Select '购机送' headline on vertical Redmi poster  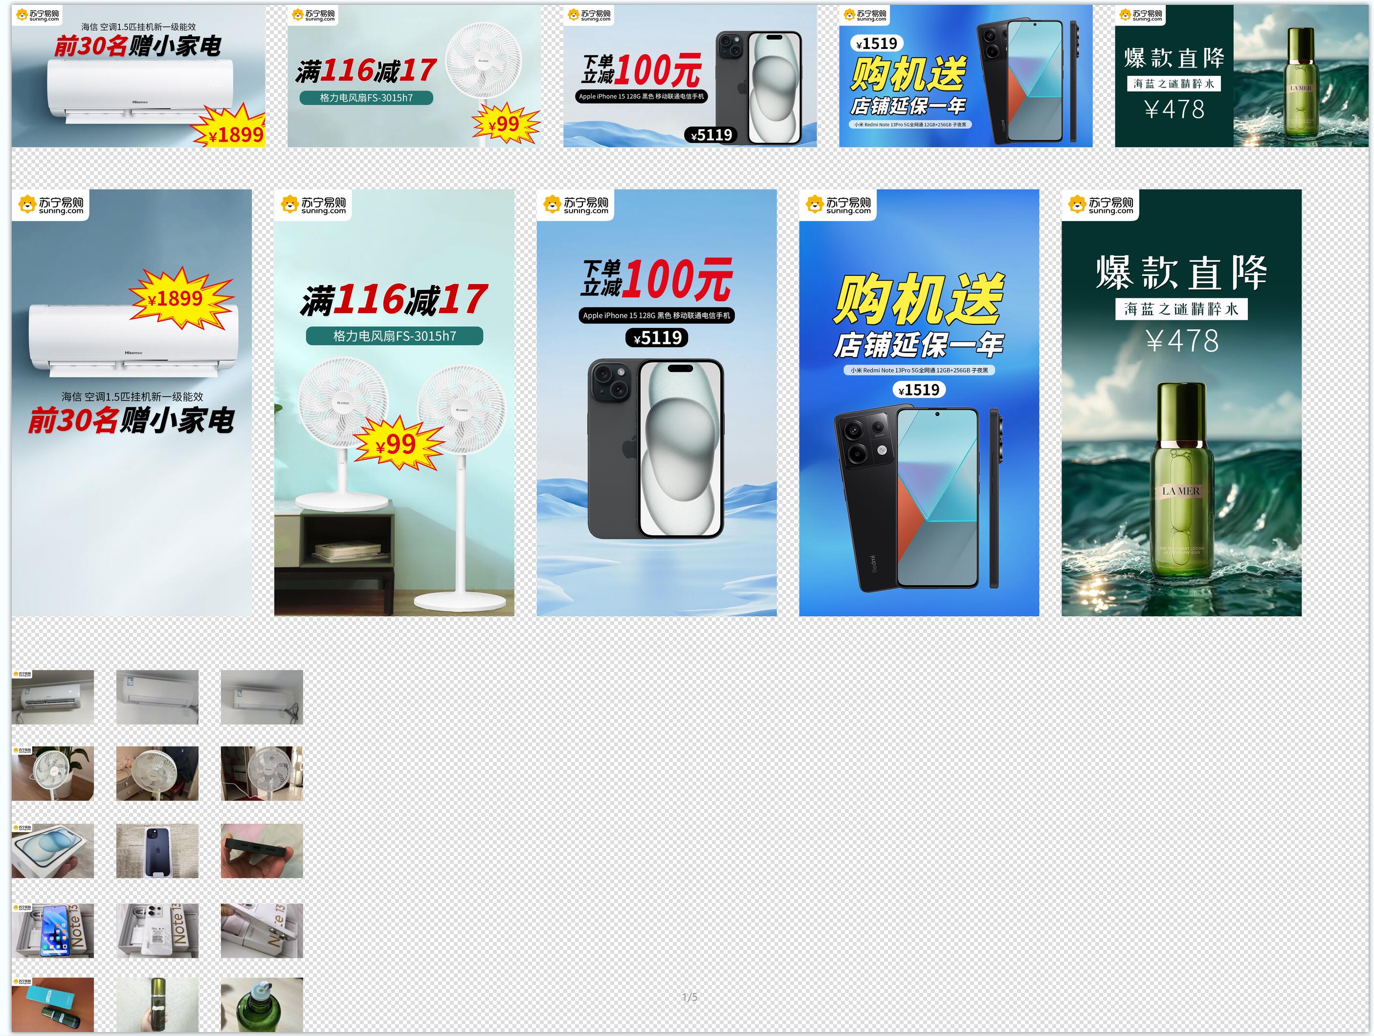(918, 299)
